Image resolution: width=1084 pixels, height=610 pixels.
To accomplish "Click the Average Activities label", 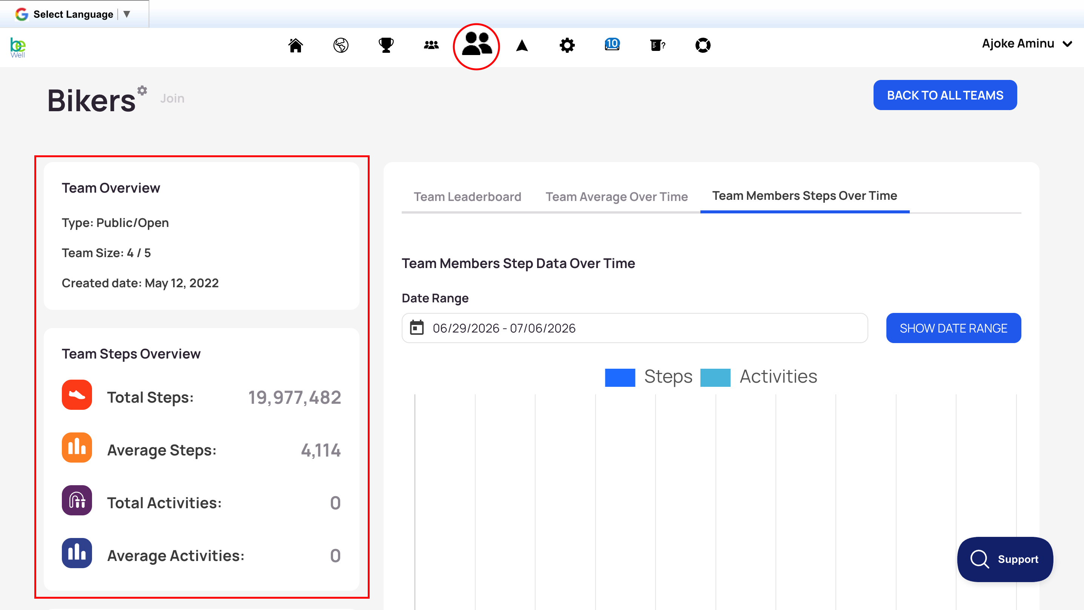I will pyautogui.click(x=176, y=556).
